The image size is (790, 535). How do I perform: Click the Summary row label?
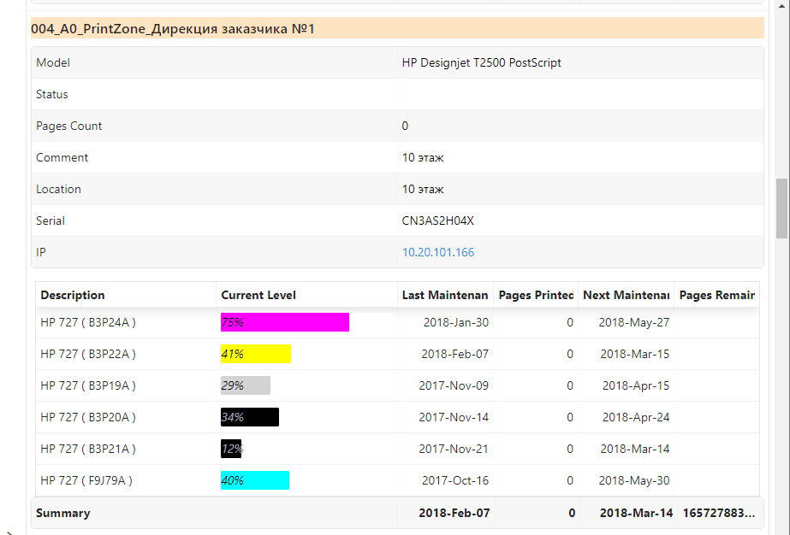pyautogui.click(x=63, y=513)
